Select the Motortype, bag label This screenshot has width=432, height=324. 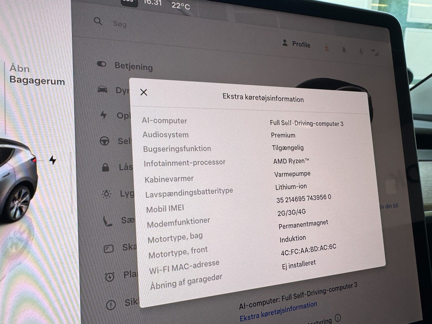click(175, 238)
